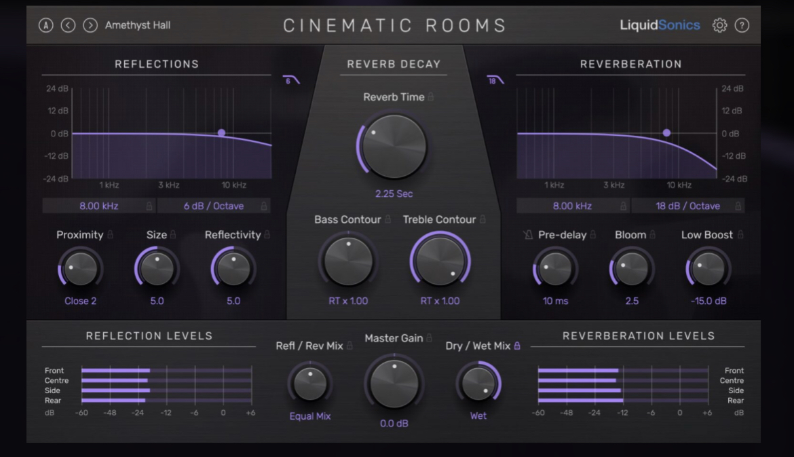Click the Wet mix value

tap(478, 416)
